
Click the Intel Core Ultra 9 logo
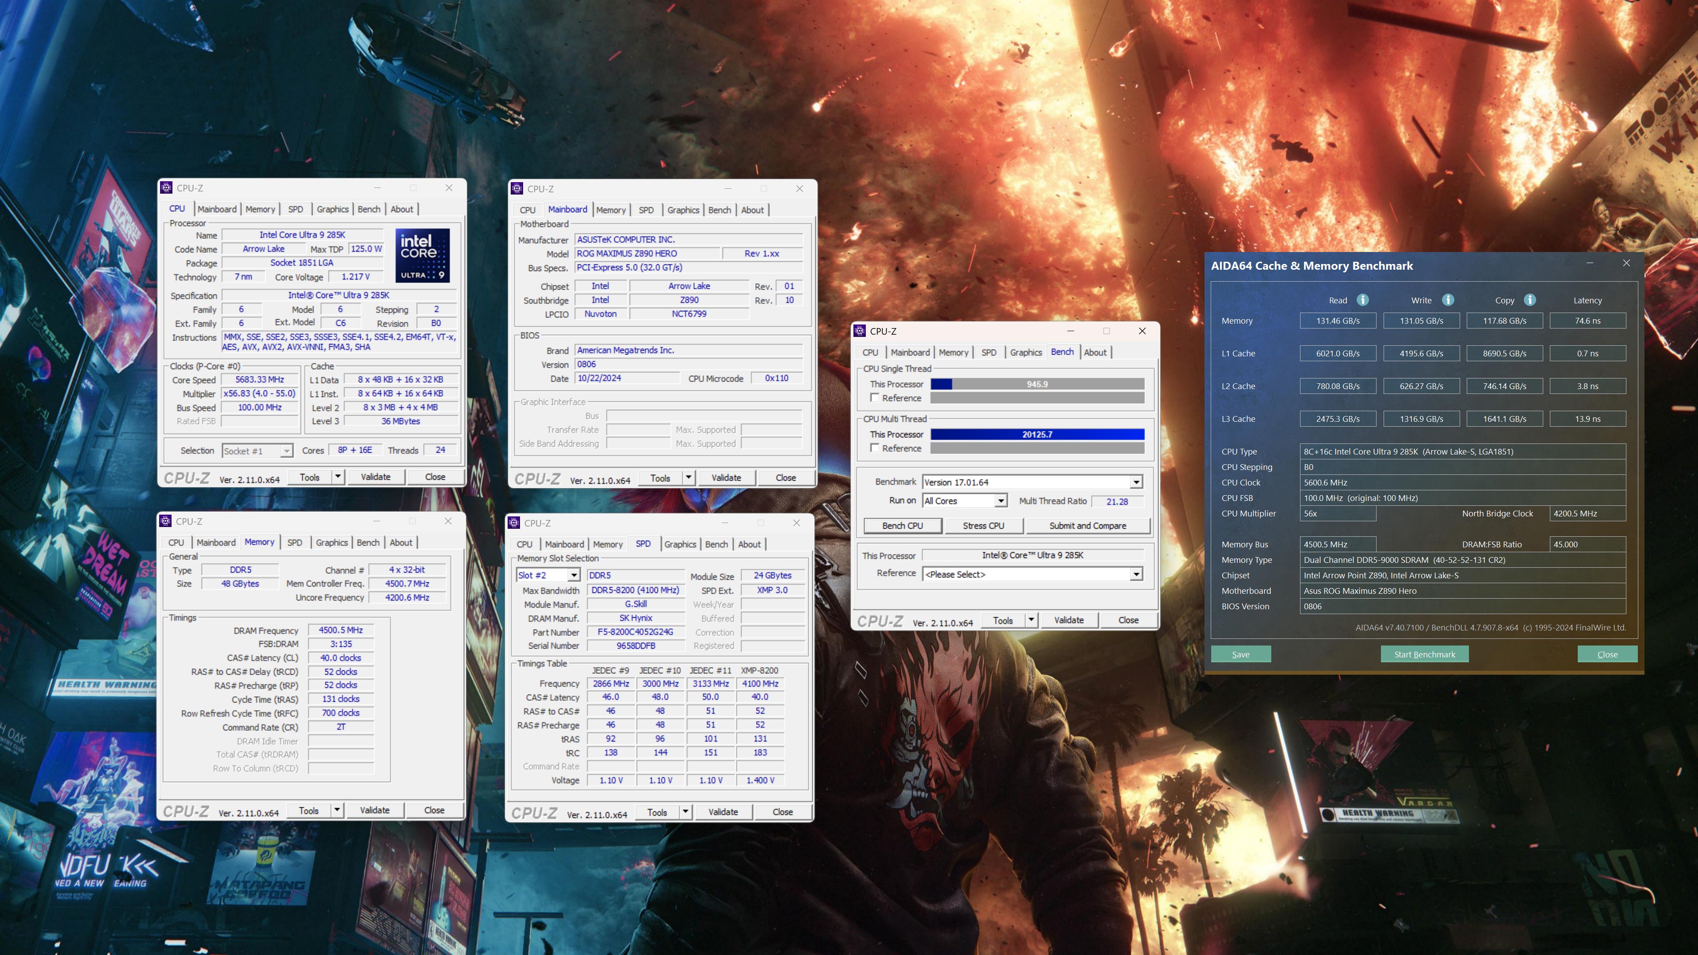point(423,256)
